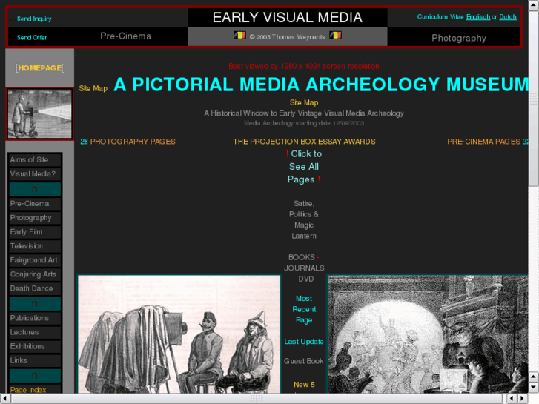Click the Belgian flag right of copyright
This screenshot has width=539, height=404.
335,35
